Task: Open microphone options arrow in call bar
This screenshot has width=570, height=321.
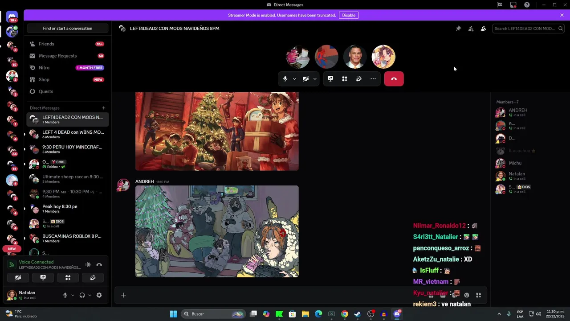Action: click(x=294, y=79)
